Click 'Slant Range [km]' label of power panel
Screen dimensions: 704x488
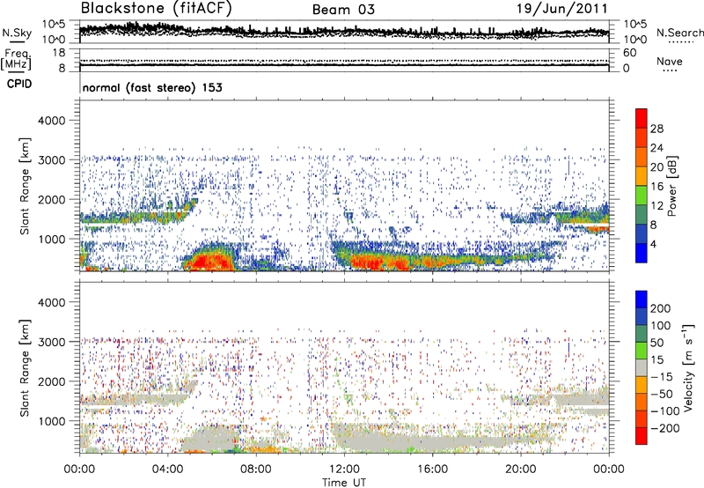click(25, 186)
